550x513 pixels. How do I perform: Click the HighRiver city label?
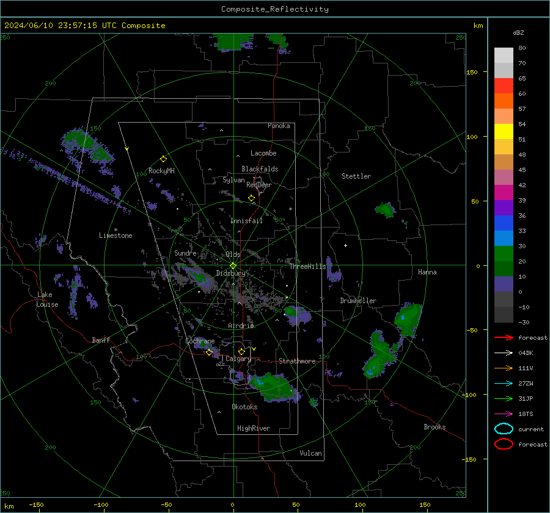(x=254, y=428)
